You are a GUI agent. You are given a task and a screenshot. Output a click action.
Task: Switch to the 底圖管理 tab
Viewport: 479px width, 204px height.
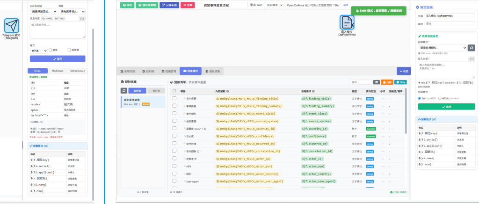(169, 71)
